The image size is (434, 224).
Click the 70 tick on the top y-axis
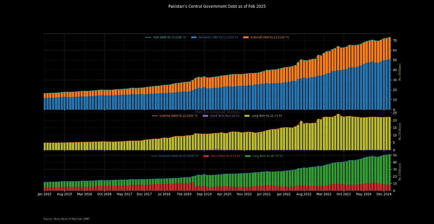[395, 41]
